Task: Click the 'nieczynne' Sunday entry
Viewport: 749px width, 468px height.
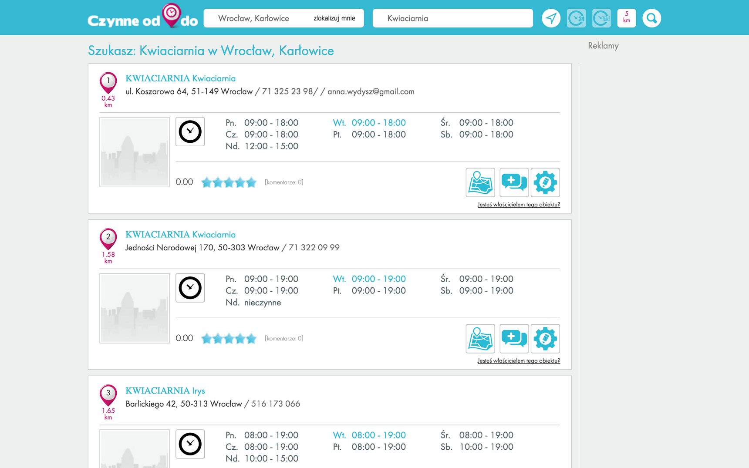Action: [x=263, y=303]
